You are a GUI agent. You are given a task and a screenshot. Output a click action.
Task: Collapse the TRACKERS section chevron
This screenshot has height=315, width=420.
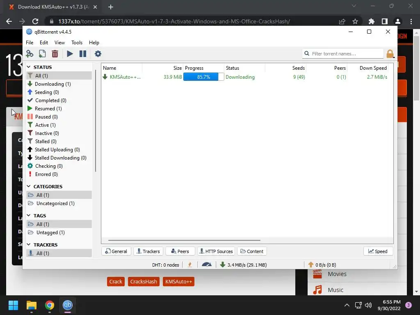29,244
